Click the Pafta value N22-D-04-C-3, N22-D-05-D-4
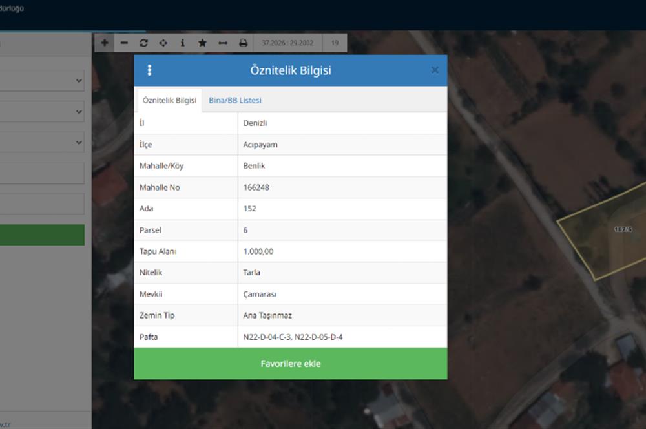This screenshot has height=429, width=646. pos(293,337)
